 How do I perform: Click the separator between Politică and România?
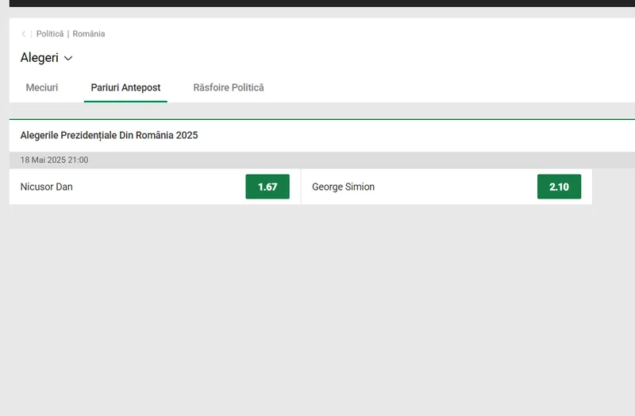(x=68, y=34)
